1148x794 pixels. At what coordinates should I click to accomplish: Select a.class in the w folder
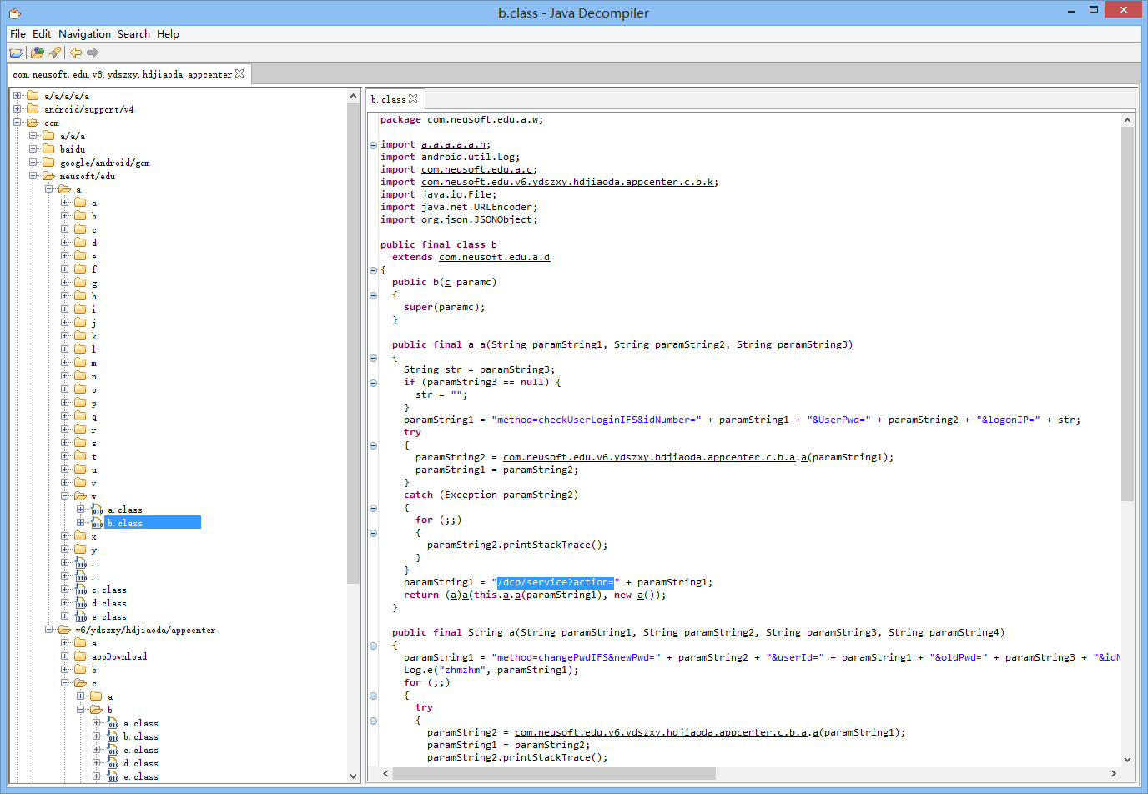pos(124,510)
